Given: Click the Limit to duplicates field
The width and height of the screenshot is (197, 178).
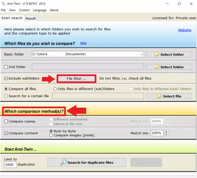Looking at the screenshot, I should (x=10, y=165).
